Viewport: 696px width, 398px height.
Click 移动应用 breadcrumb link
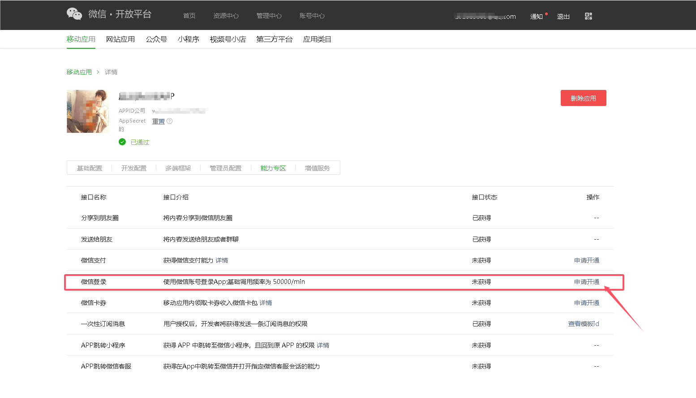pos(79,72)
